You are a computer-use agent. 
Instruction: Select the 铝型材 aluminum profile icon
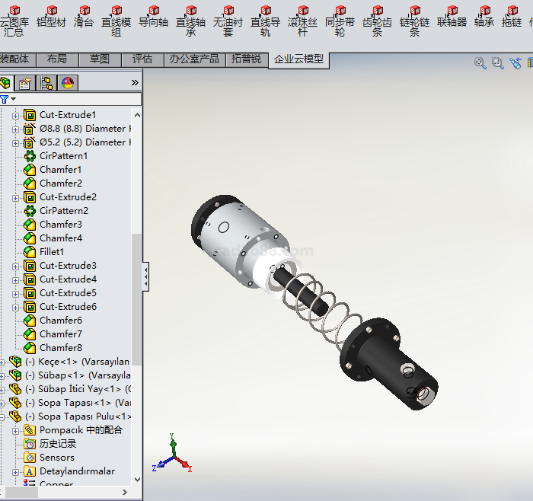[51, 16]
